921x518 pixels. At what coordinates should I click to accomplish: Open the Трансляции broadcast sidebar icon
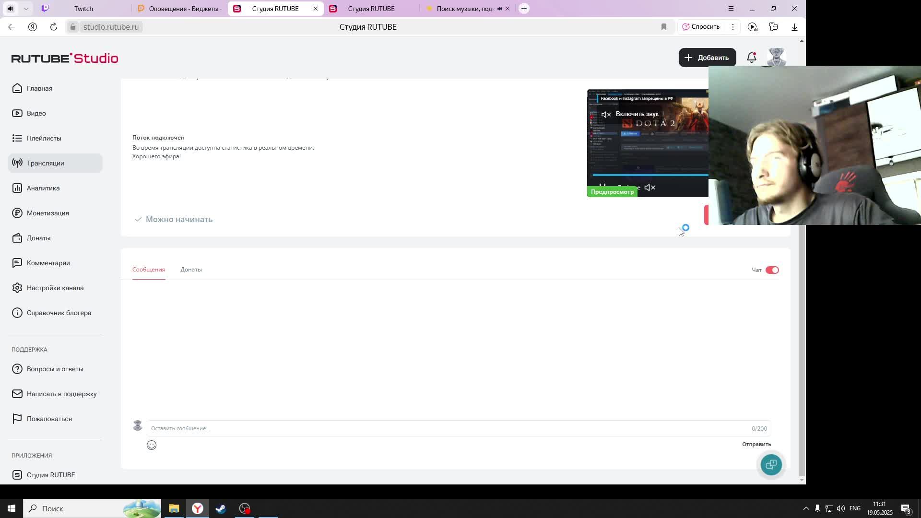(17, 163)
